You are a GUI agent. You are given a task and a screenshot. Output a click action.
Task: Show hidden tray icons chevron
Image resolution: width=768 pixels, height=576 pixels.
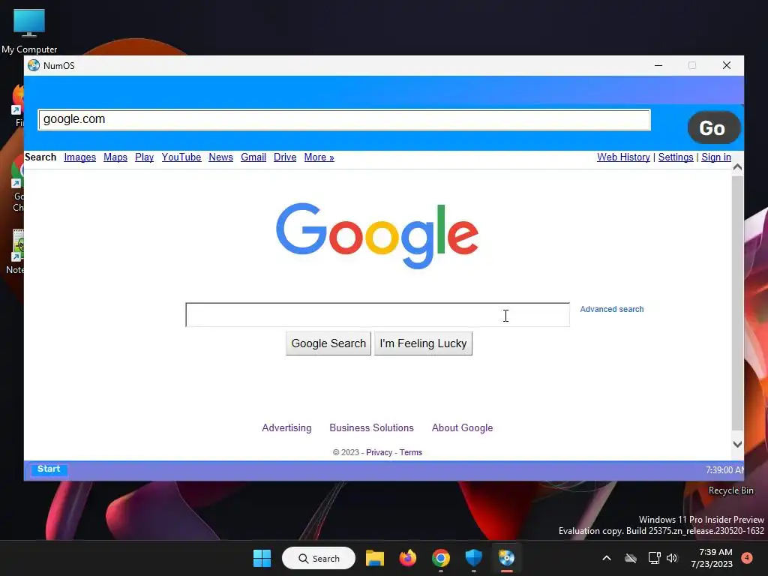click(x=606, y=558)
